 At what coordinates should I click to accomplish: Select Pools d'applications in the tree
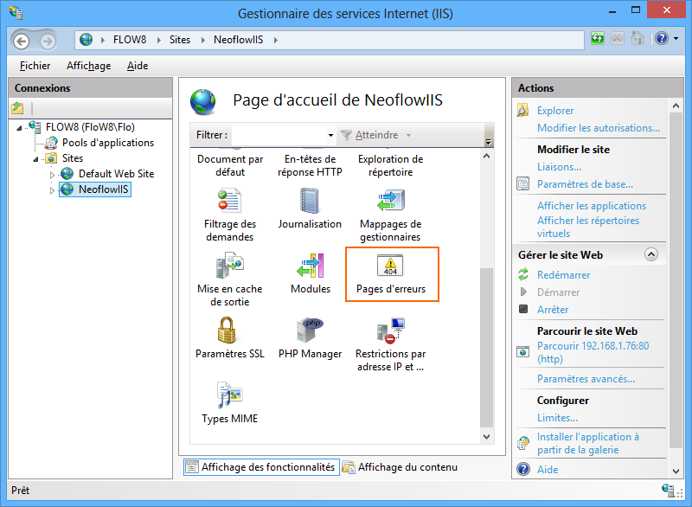pos(108,143)
